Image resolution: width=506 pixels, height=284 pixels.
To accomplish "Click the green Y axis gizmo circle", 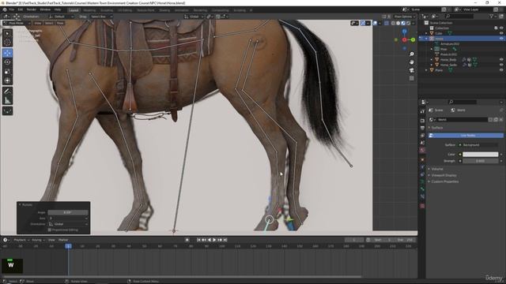I will pyautogui.click(x=413, y=39).
